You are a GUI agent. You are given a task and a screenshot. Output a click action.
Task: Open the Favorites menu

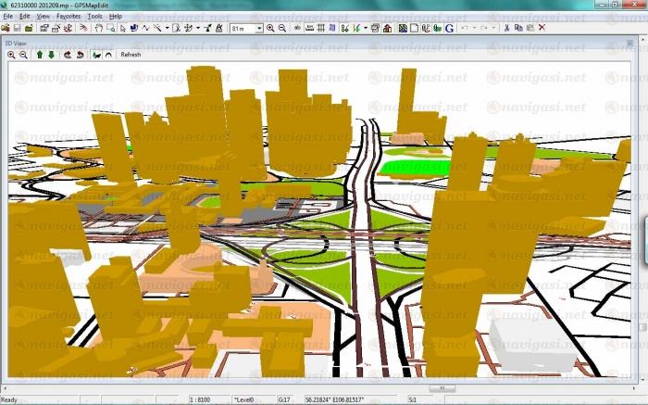[x=68, y=16]
